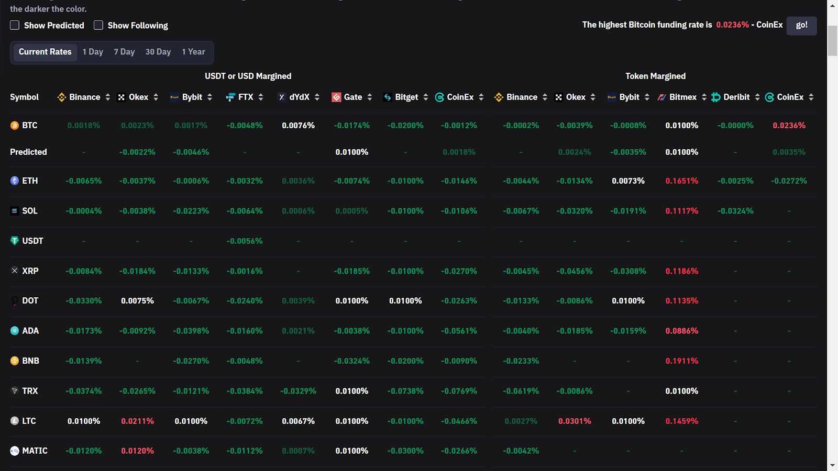This screenshot has height=471, width=838.
Task: Click ETH Bitmex rate 0.1651%
Action: point(681,181)
